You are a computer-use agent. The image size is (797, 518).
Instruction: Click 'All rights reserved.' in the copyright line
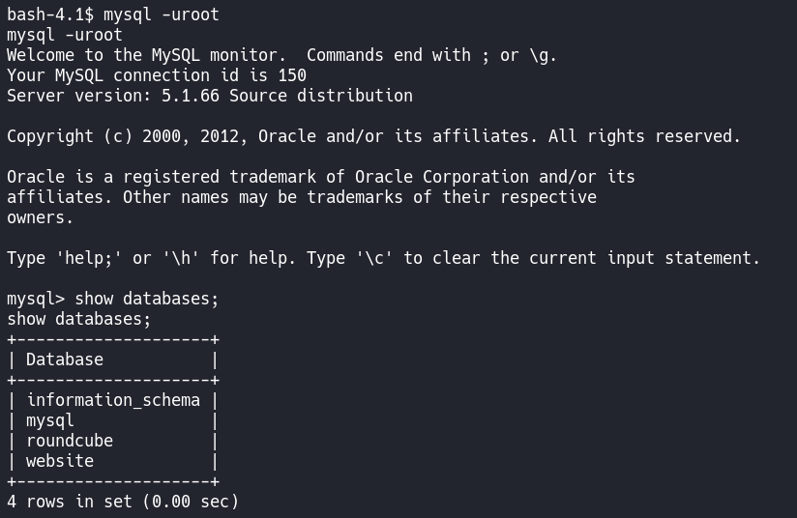[x=644, y=136]
